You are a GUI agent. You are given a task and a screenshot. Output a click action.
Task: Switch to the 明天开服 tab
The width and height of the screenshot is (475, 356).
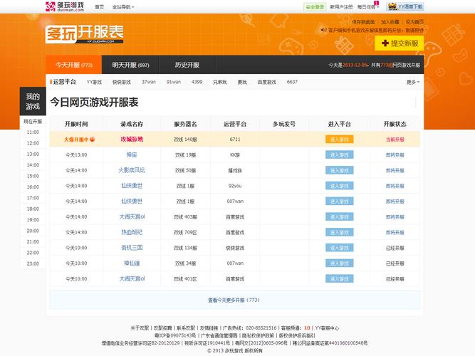(x=130, y=65)
